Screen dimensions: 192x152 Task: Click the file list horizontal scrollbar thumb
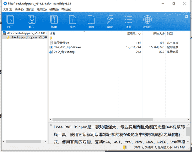[103, 119]
